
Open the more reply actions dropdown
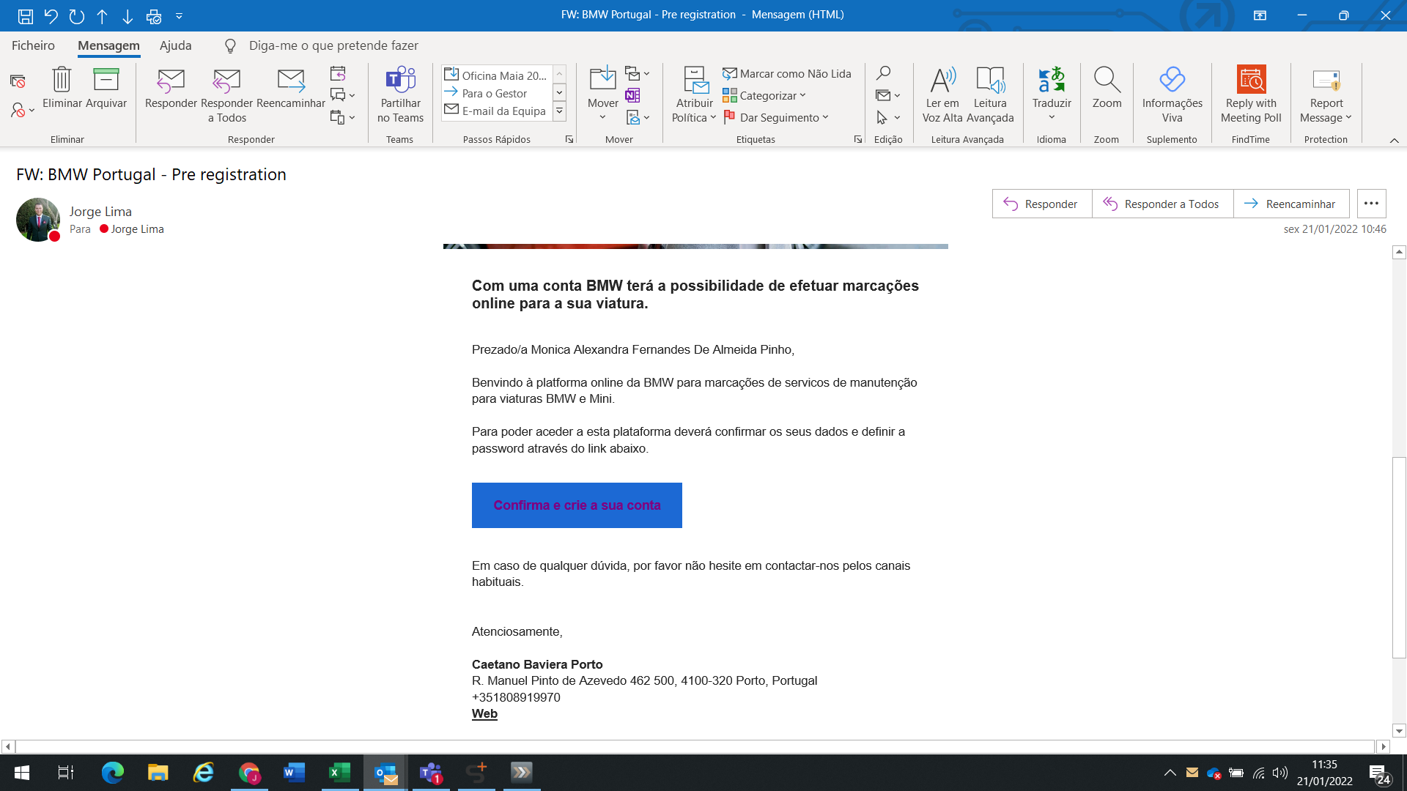tap(343, 117)
